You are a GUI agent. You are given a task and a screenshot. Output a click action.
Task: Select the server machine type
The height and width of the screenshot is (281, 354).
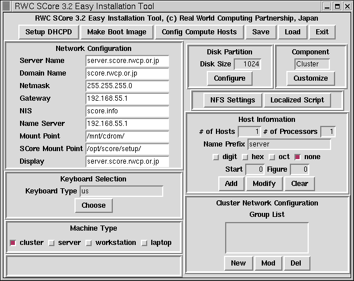point(52,243)
